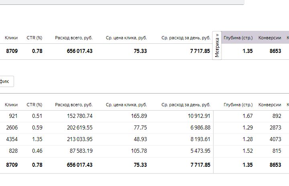Click the top 'Расход всего, руб.' header
Screen dimensions: 289x186
click(74, 38)
